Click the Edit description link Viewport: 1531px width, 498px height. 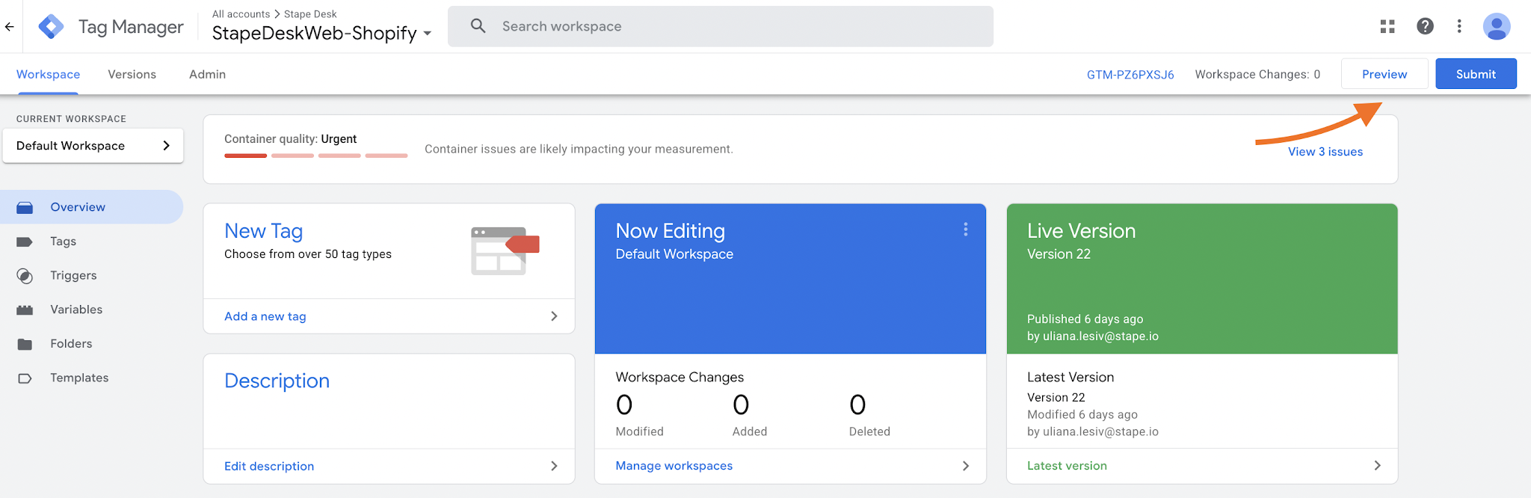click(269, 466)
